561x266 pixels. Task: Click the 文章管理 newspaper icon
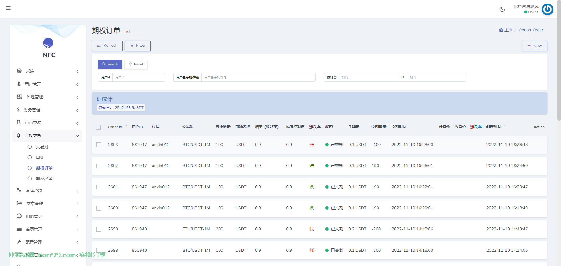(x=20, y=203)
